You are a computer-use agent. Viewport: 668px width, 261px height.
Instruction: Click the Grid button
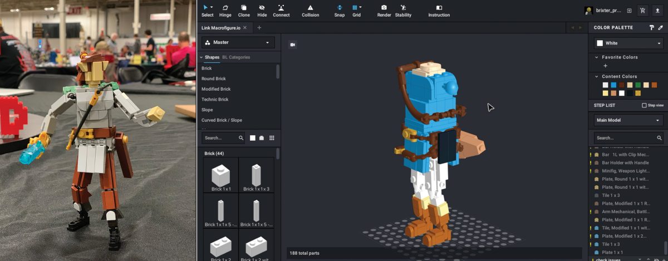point(356,11)
